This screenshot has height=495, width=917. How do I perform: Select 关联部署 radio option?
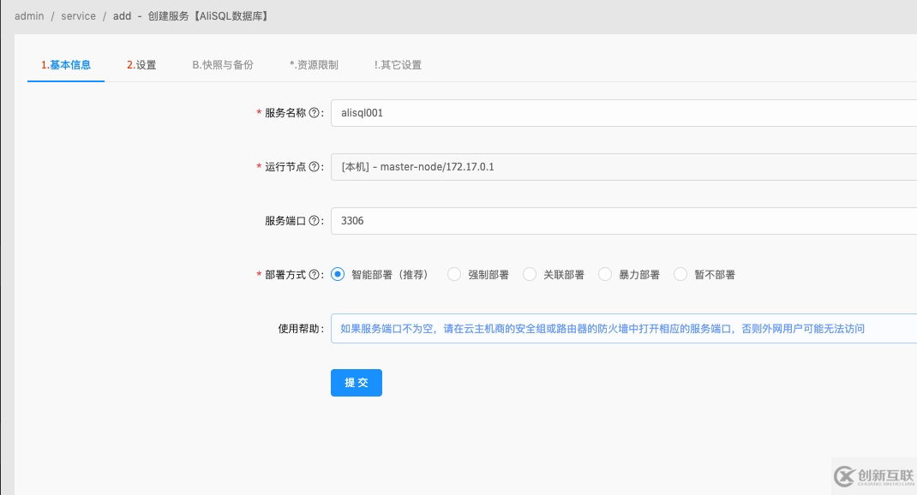530,274
